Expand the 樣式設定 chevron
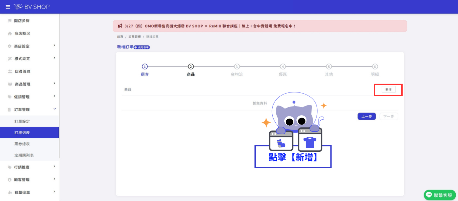The height and width of the screenshot is (201, 458). click(54, 58)
